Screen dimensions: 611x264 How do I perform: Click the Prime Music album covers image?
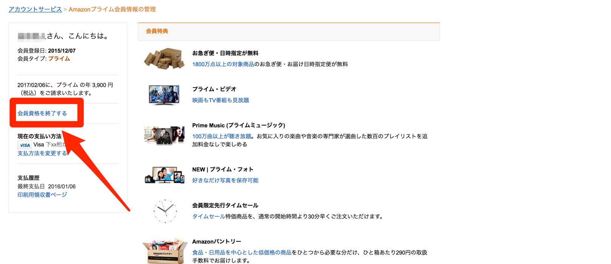click(x=164, y=135)
